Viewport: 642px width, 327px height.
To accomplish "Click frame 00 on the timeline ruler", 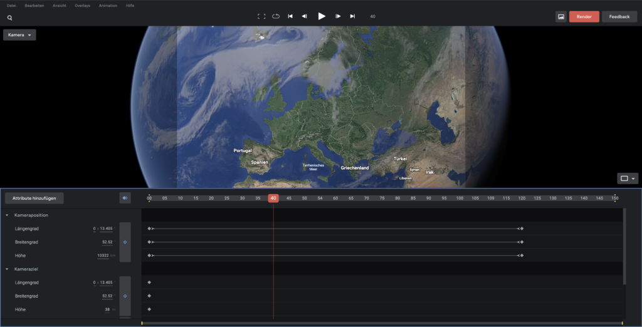I will click(x=149, y=198).
